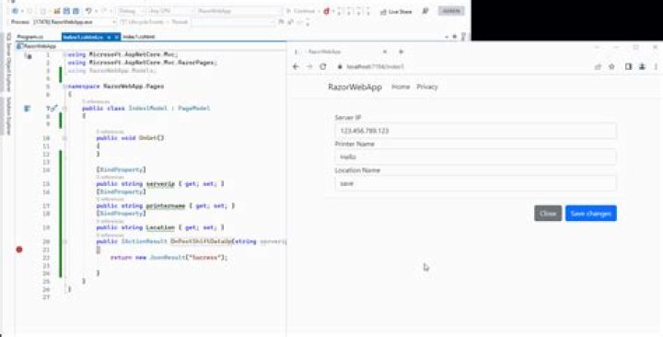Open the RazorWebApp startup project dropdown
The height and width of the screenshot is (337, 663).
click(x=238, y=11)
